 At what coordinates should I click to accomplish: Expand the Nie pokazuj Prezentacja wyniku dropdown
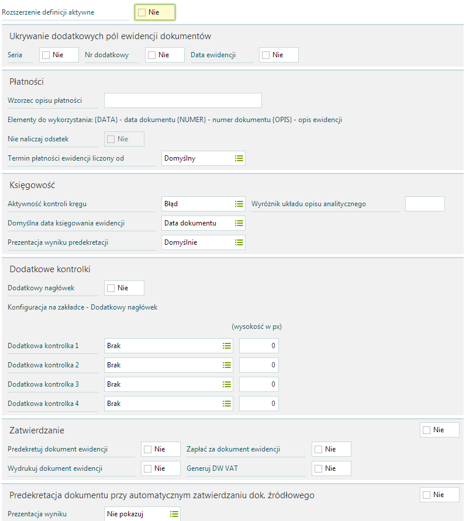pos(142,514)
